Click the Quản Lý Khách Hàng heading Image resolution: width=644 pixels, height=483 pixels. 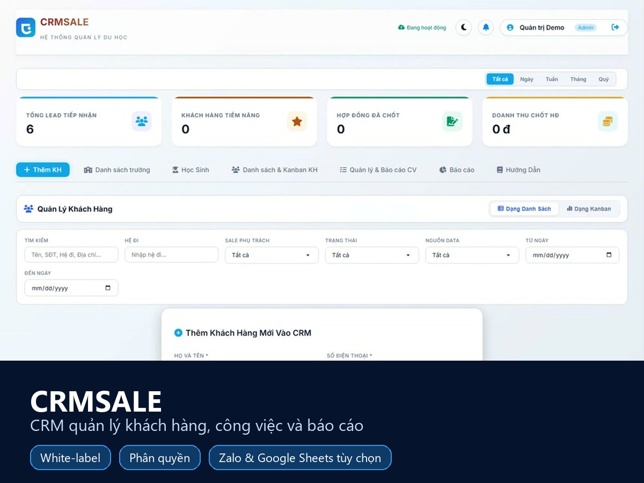(75, 209)
